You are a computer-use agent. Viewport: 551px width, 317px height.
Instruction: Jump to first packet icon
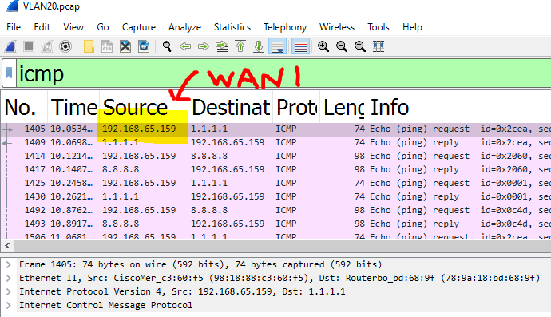coord(240,46)
